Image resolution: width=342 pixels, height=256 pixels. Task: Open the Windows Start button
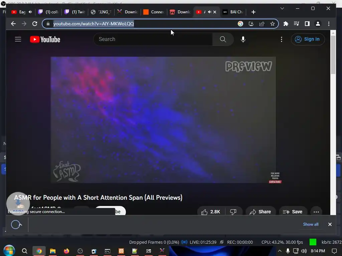coord(9,251)
